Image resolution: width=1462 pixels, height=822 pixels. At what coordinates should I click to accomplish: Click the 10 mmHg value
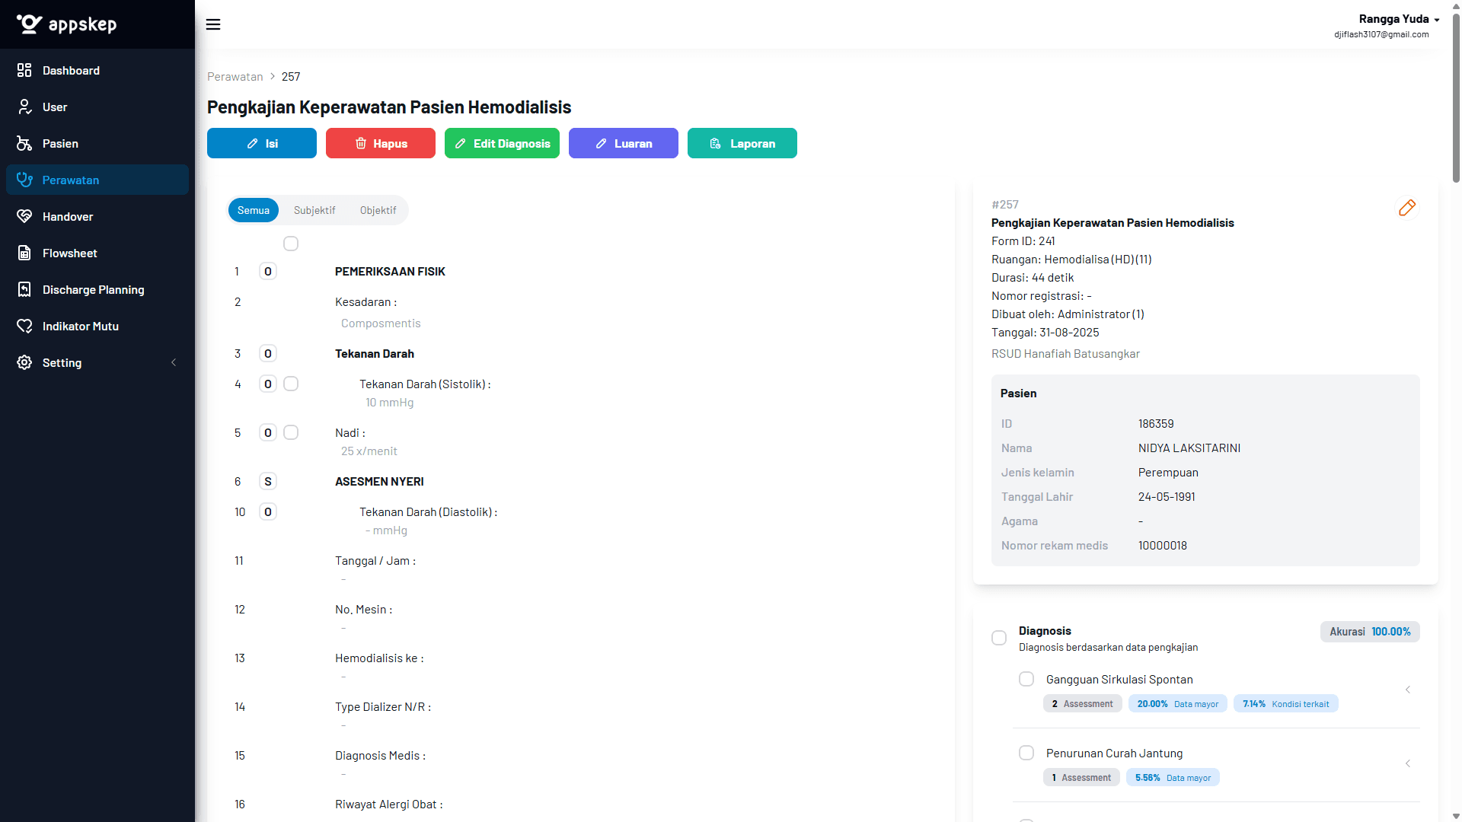click(390, 403)
